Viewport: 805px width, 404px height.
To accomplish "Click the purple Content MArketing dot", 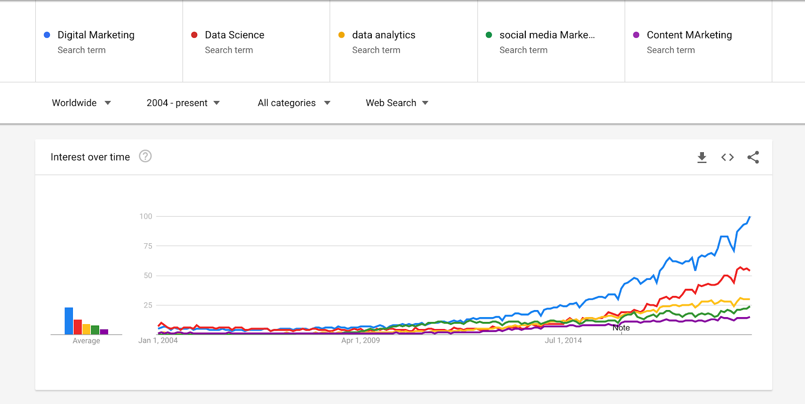I will 636,35.
